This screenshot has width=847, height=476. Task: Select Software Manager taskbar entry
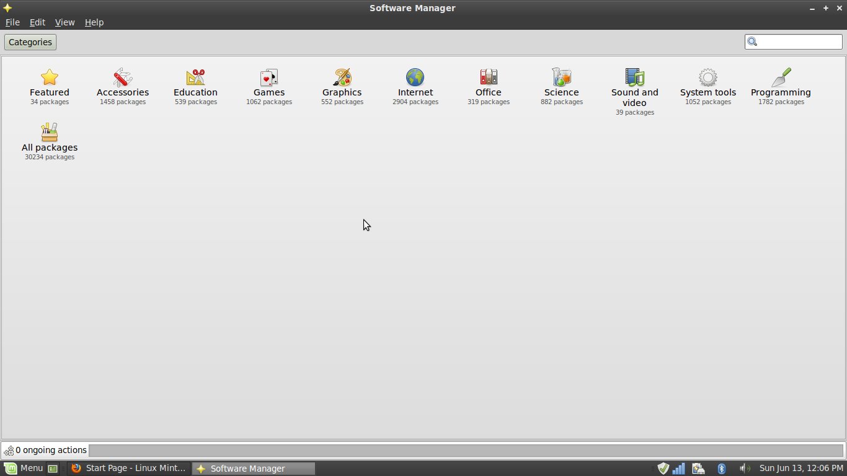coord(253,469)
